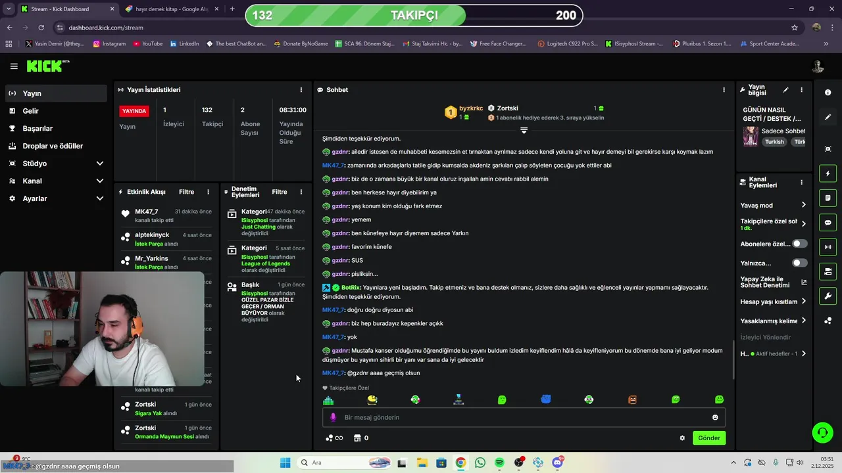The width and height of the screenshot is (842, 473).
Task: Open Spotify from the taskbar
Action: (x=499, y=462)
